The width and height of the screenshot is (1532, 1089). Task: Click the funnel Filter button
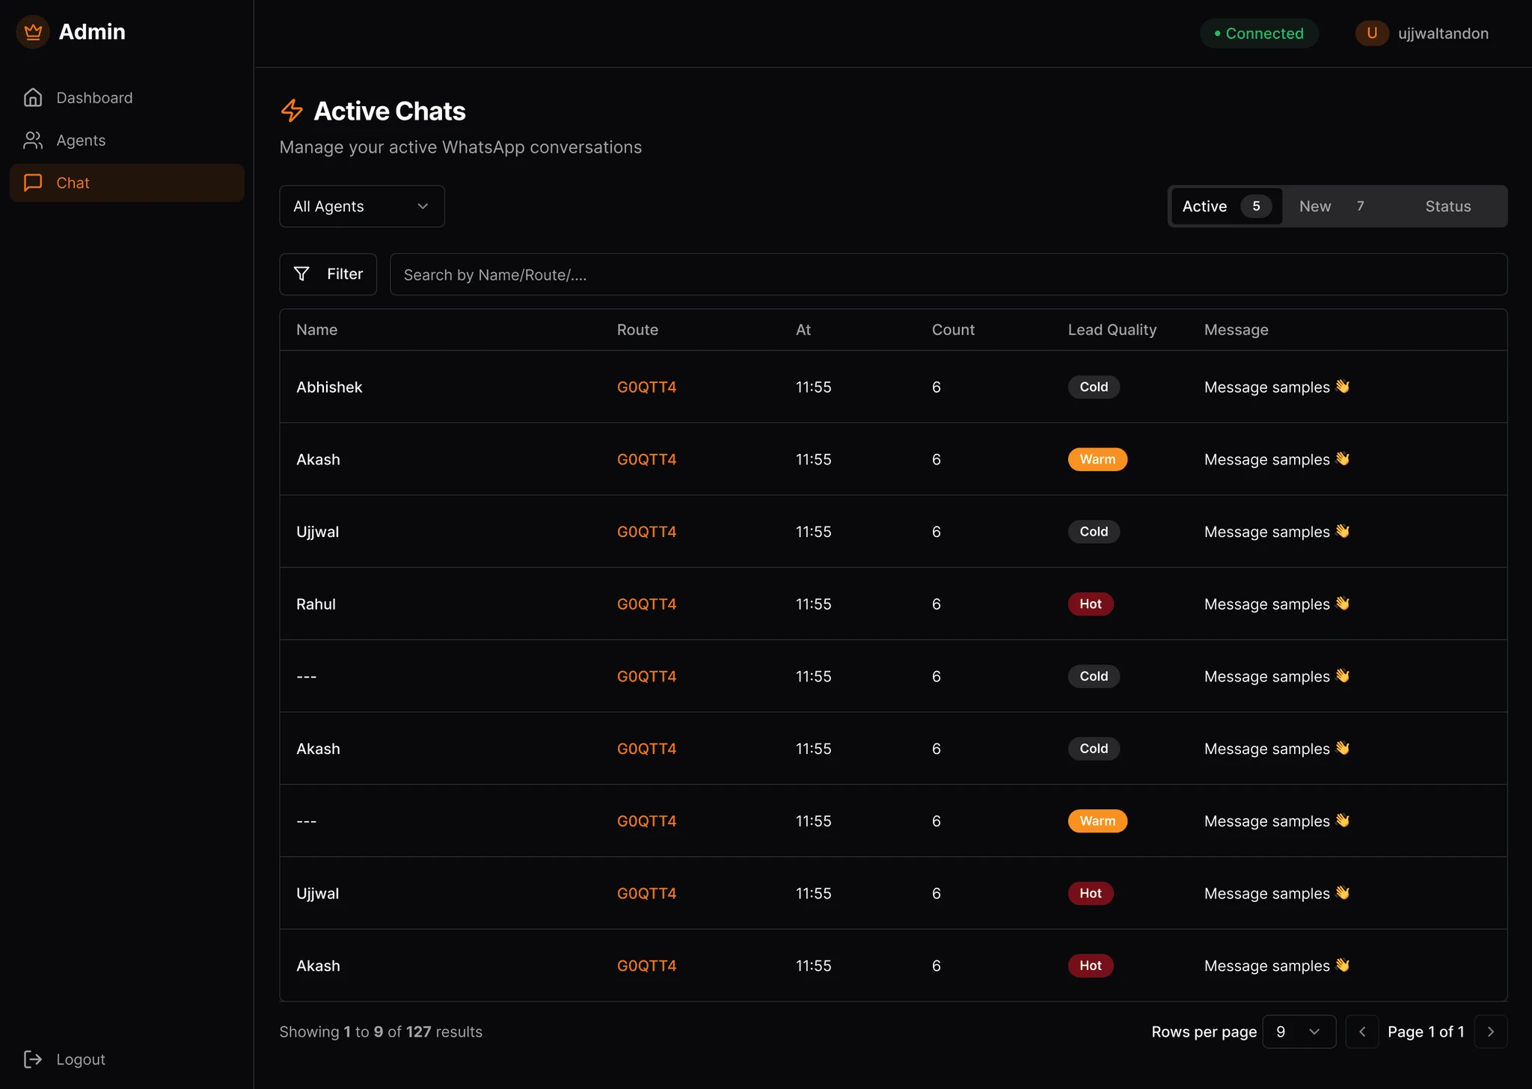click(x=328, y=274)
